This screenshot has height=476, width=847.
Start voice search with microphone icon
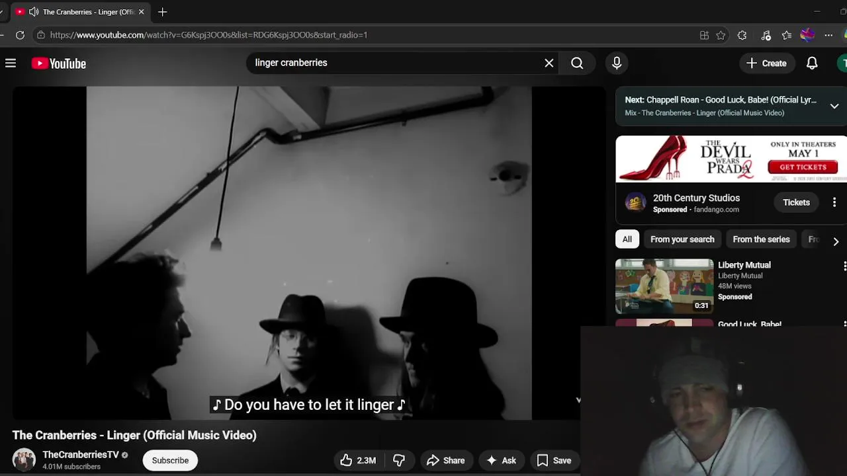click(x=617, y=63)
